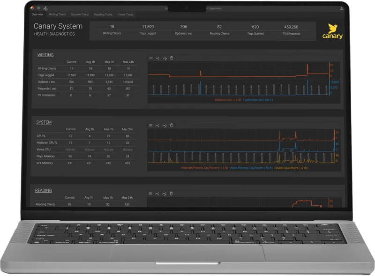Click the Tags Queried summary value 620
The image size is (375, 276).
coord(255,27)
